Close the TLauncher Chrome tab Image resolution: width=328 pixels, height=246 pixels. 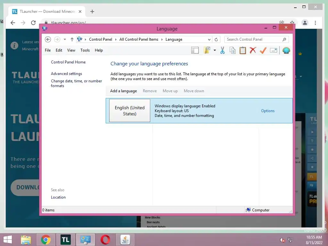tap(80, 12)
